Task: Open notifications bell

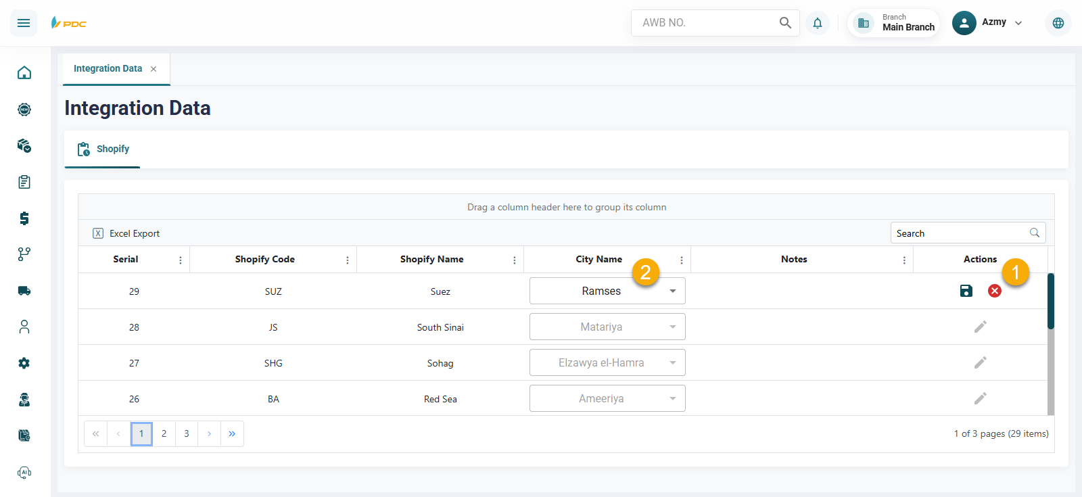Action: click(x=818, y=23)
